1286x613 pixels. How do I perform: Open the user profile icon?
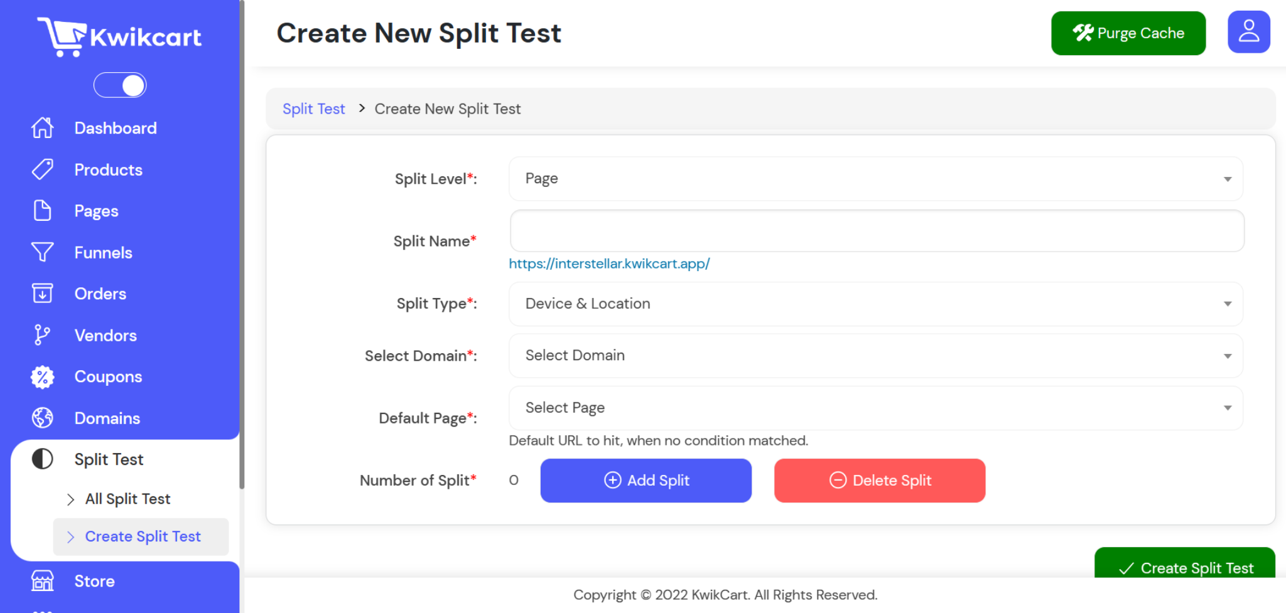coord(1248,32)
